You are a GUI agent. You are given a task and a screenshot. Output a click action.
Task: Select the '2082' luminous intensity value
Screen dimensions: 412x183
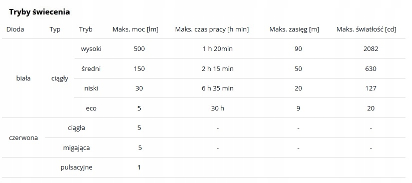(x=371, y=49)
